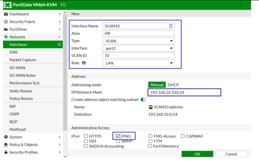Cancel the new interface

pyautogui.click(x=231, y=154)
